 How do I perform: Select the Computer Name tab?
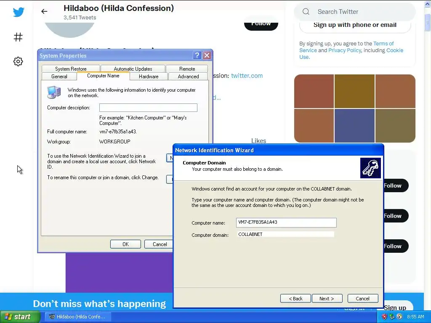(104, 76)
